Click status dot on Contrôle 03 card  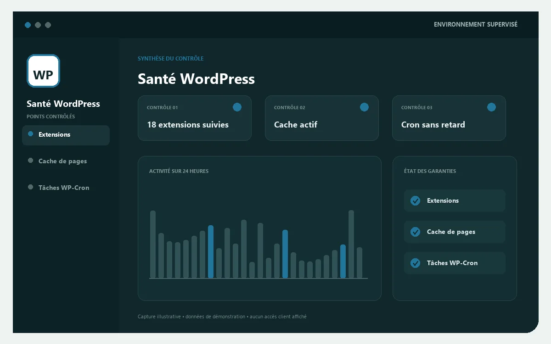point(491,107)
